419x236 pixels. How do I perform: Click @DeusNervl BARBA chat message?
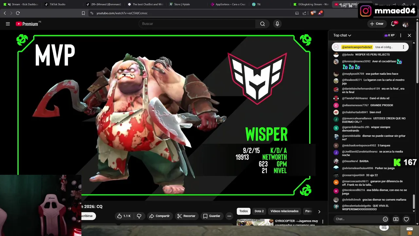355,161
